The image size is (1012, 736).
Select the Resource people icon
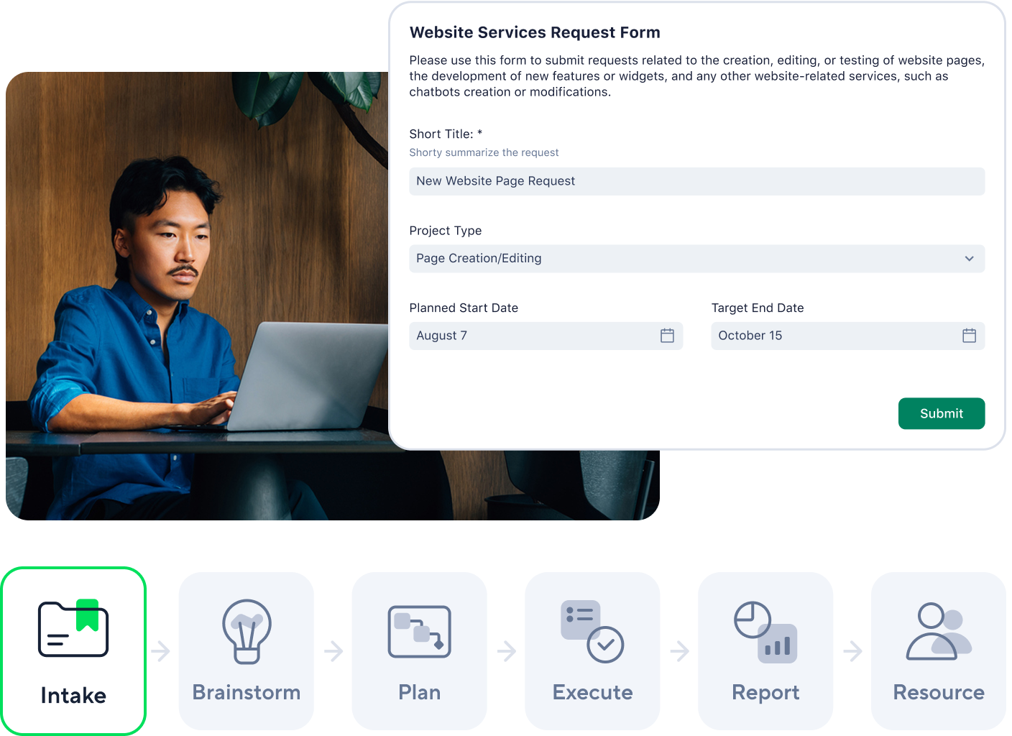click(938, 631)
